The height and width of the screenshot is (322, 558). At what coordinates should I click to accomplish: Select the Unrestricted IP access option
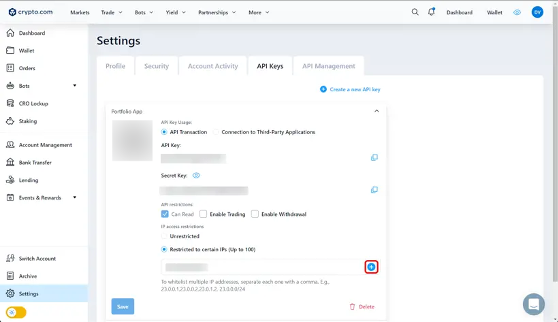click(x=164, y=236)
